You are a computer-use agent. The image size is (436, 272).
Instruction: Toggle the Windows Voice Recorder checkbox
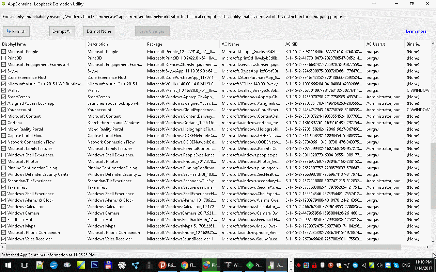click(x=4, y=239)
